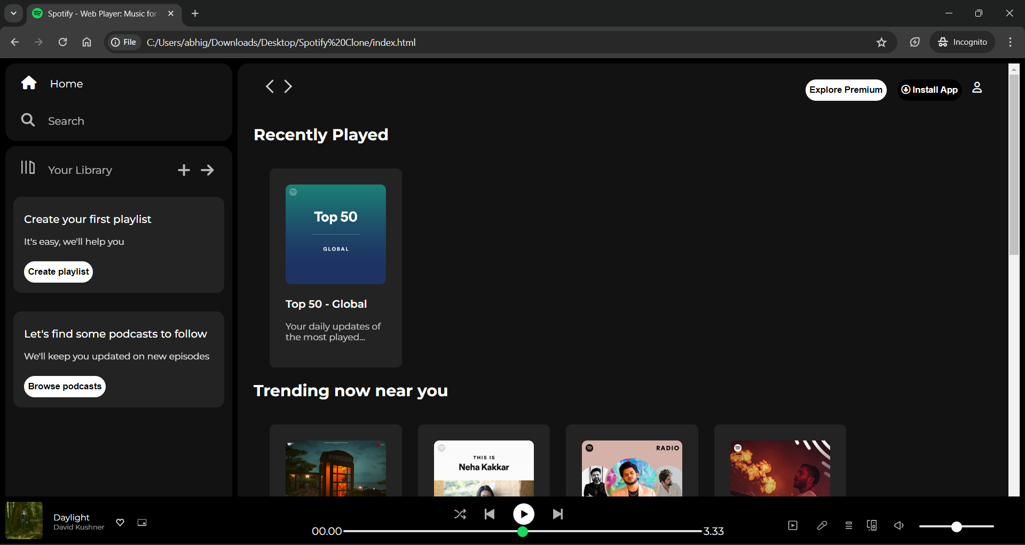
Task: Toggle the miniplayer for Daylight
Action: pos(142,523)
